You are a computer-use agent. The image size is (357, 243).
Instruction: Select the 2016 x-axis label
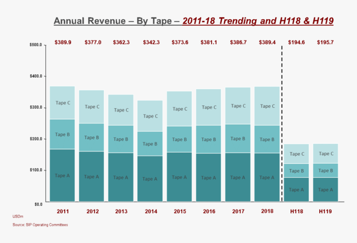[209, 211]
